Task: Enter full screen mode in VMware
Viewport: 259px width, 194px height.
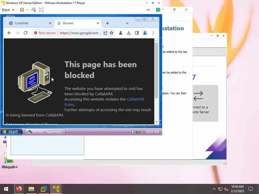Action: click(x=41, y=10)
